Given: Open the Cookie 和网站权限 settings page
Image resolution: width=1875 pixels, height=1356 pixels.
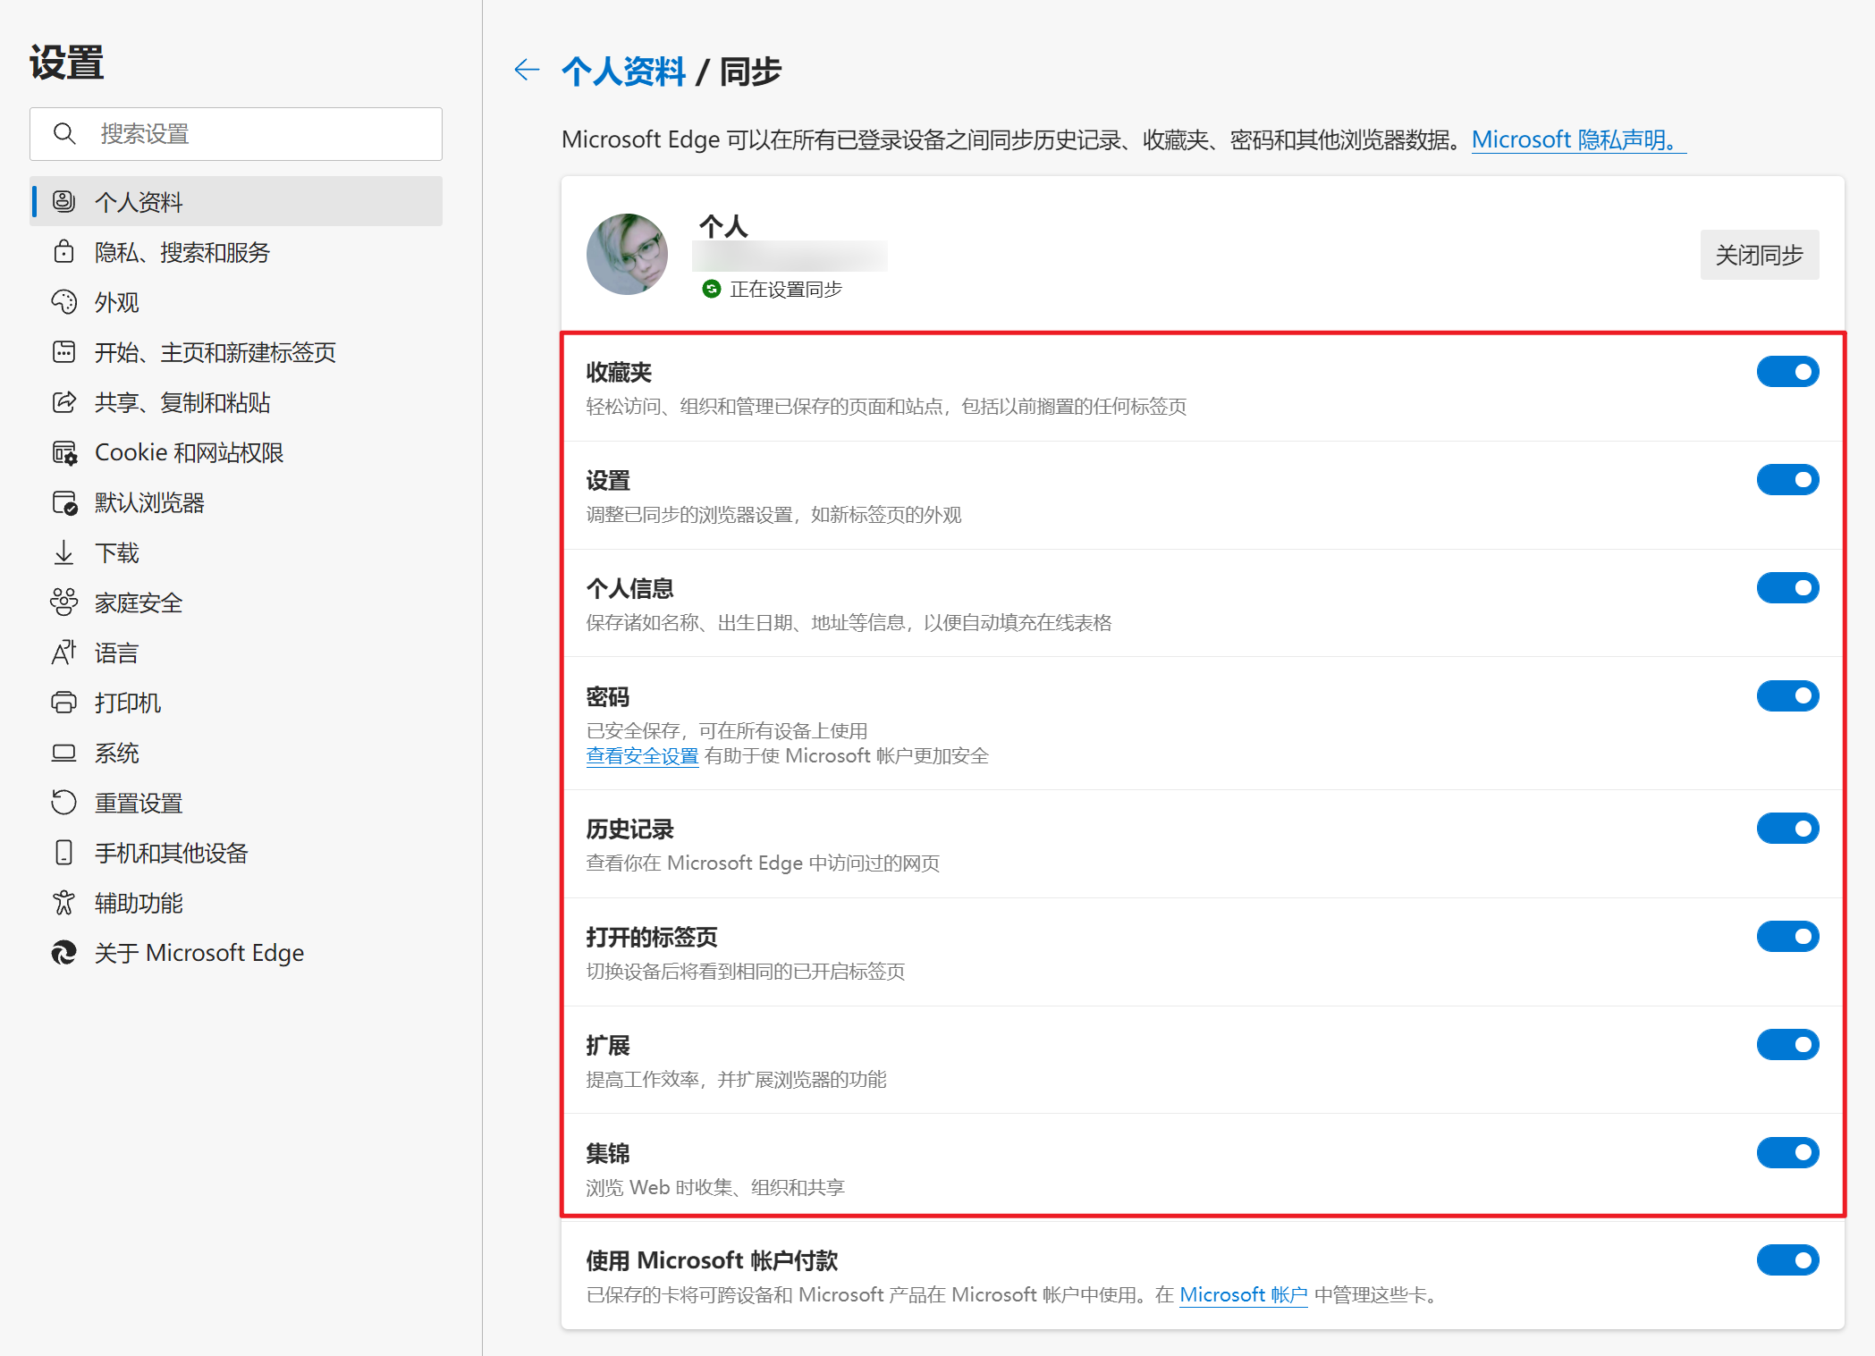Looking at the screenshot, I should [189, 452].
